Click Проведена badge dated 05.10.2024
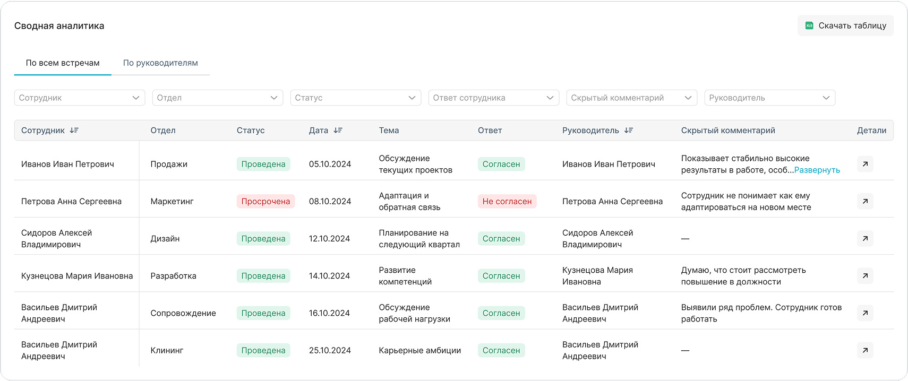Viewport: 908px width, 381px height. tap(263, 164)
